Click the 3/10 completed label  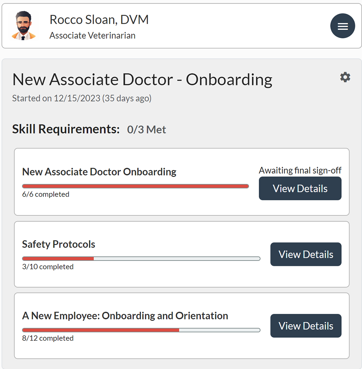(x=48, y=267)
